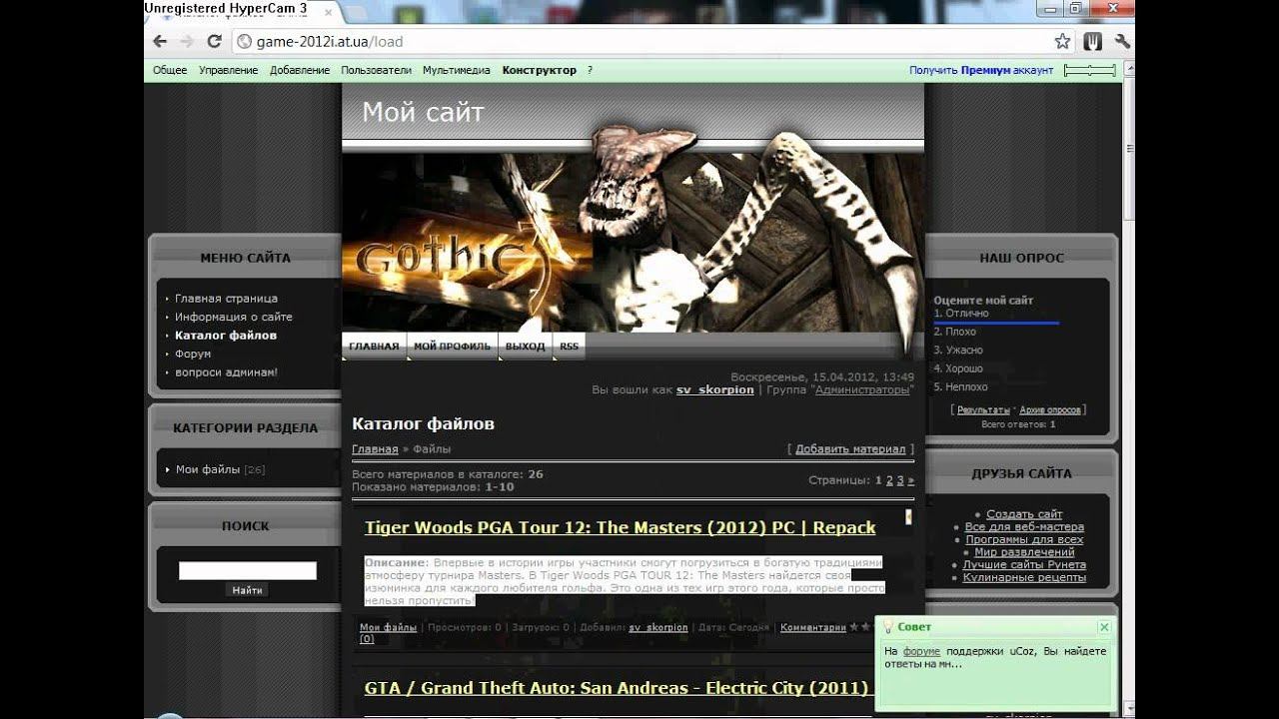Open the Chrome wrench menu

point(1121,42)
